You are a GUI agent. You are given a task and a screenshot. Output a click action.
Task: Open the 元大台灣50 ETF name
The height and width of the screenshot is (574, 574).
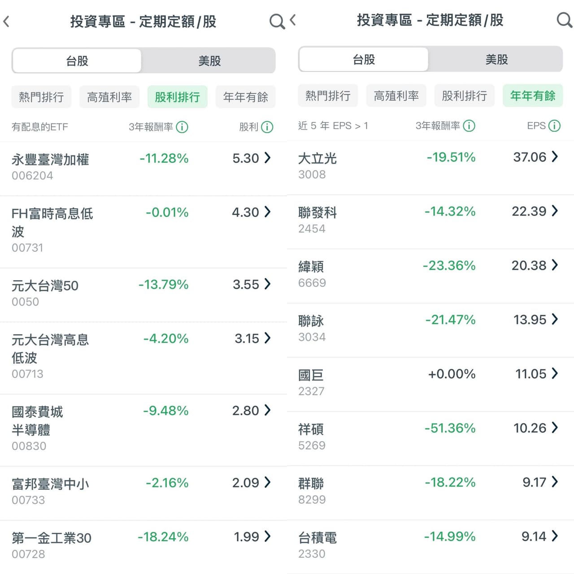point(45,286)
